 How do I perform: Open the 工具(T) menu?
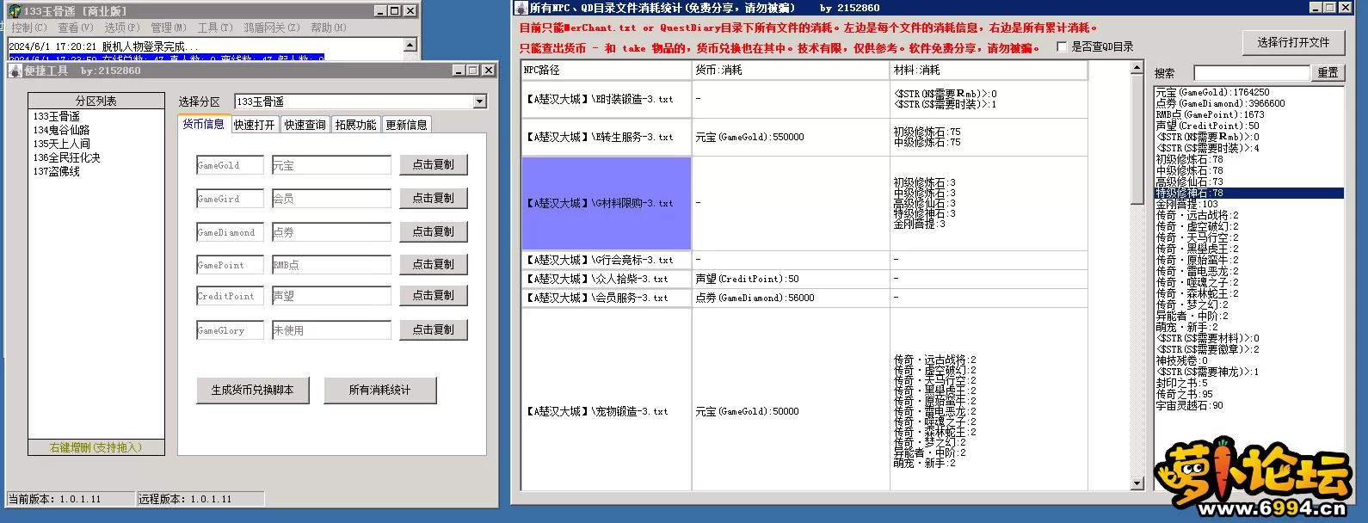pyautogui.click(x=215, y=28)
